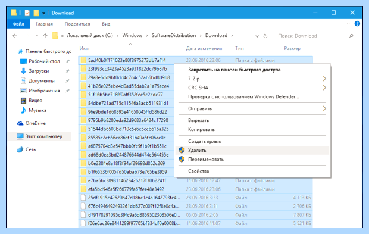Click properties icon in title bar
This screenshot has width=369, height=234.
(27, 13)
